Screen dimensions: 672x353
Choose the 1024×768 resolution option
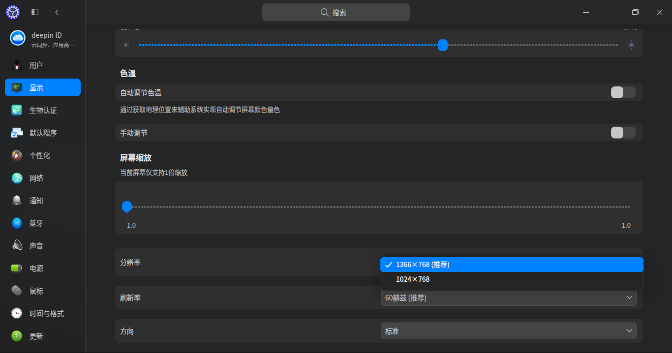coord(512,279)
